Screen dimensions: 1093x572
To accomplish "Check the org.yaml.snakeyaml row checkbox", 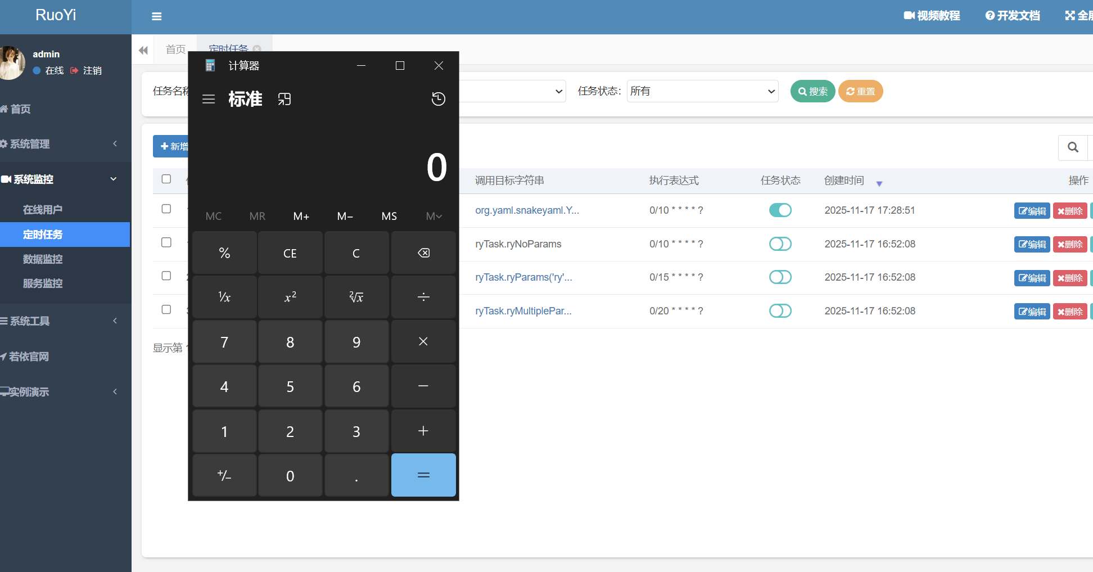I will coord(166,209).
